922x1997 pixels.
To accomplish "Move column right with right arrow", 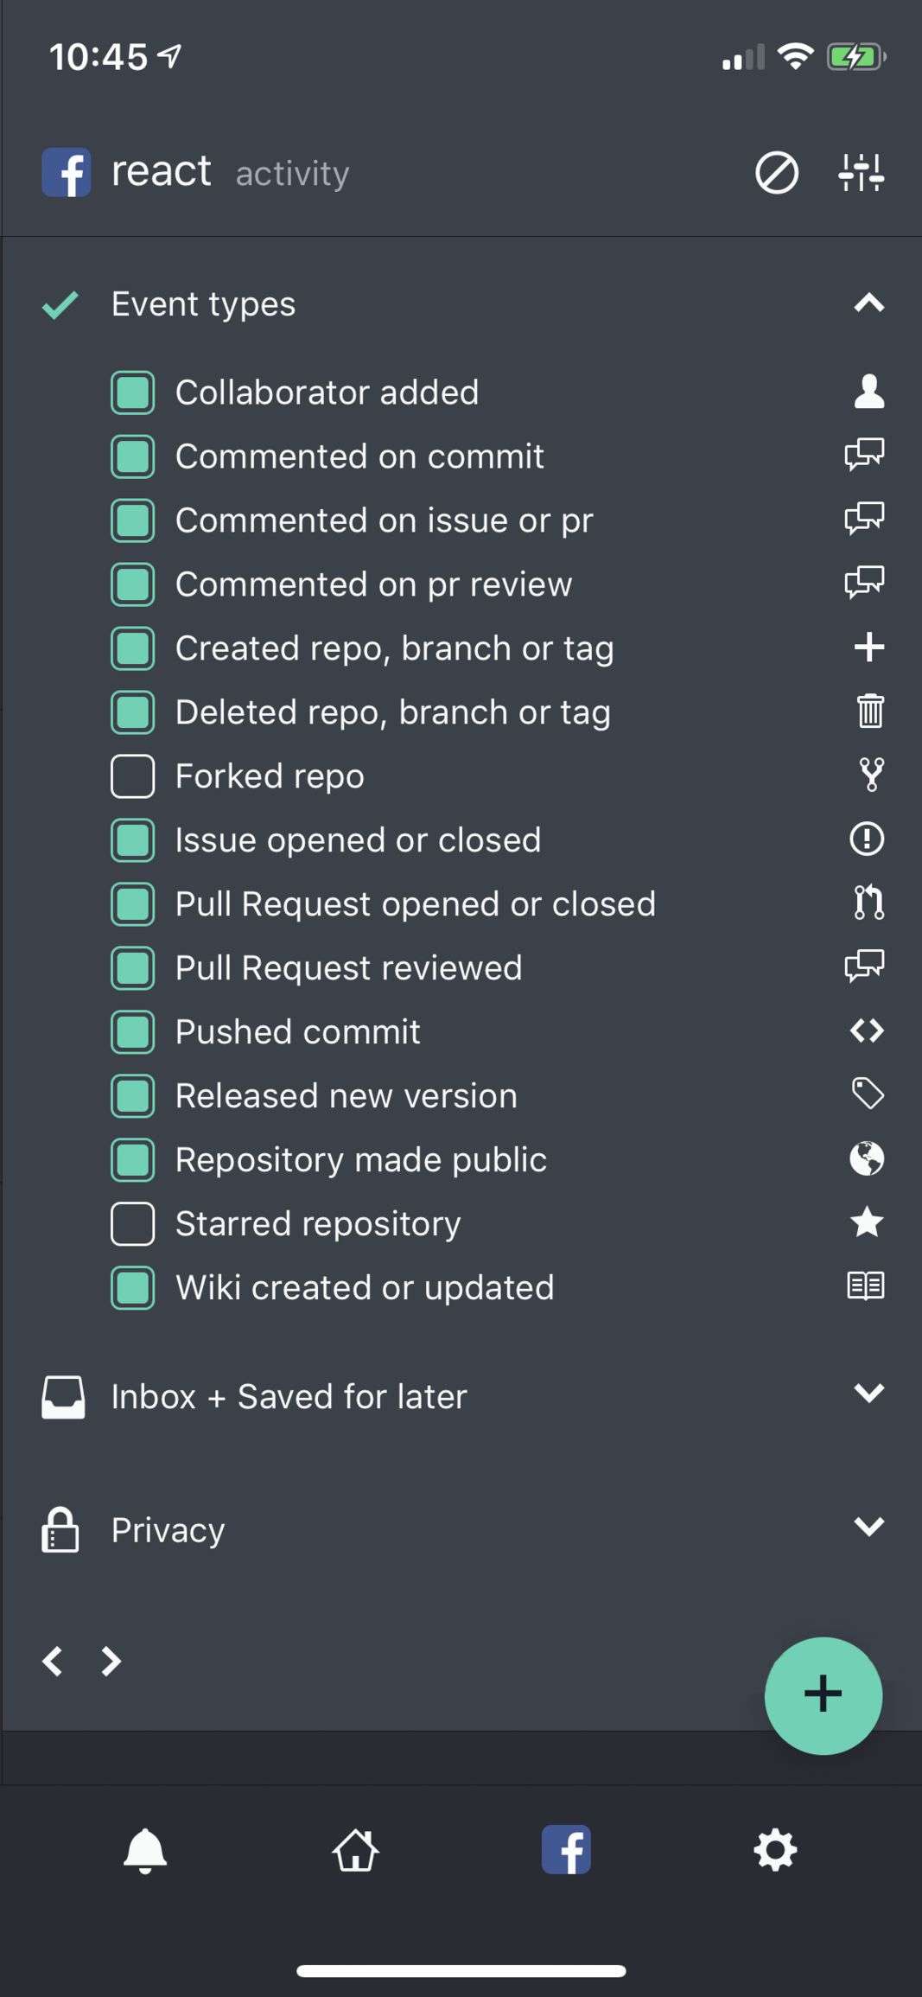I will pyautogui.click(x=111, y=1661).
